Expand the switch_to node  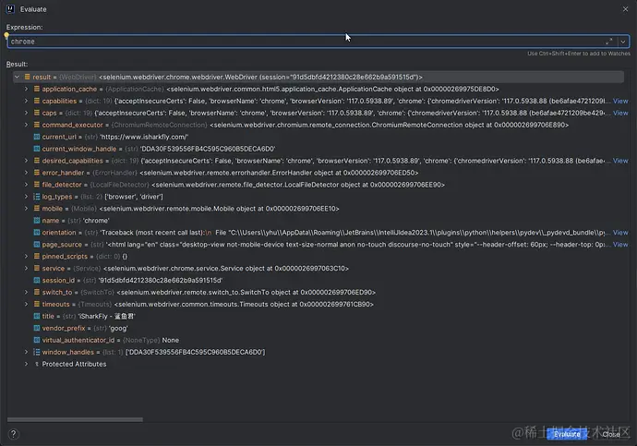point(26,293)
